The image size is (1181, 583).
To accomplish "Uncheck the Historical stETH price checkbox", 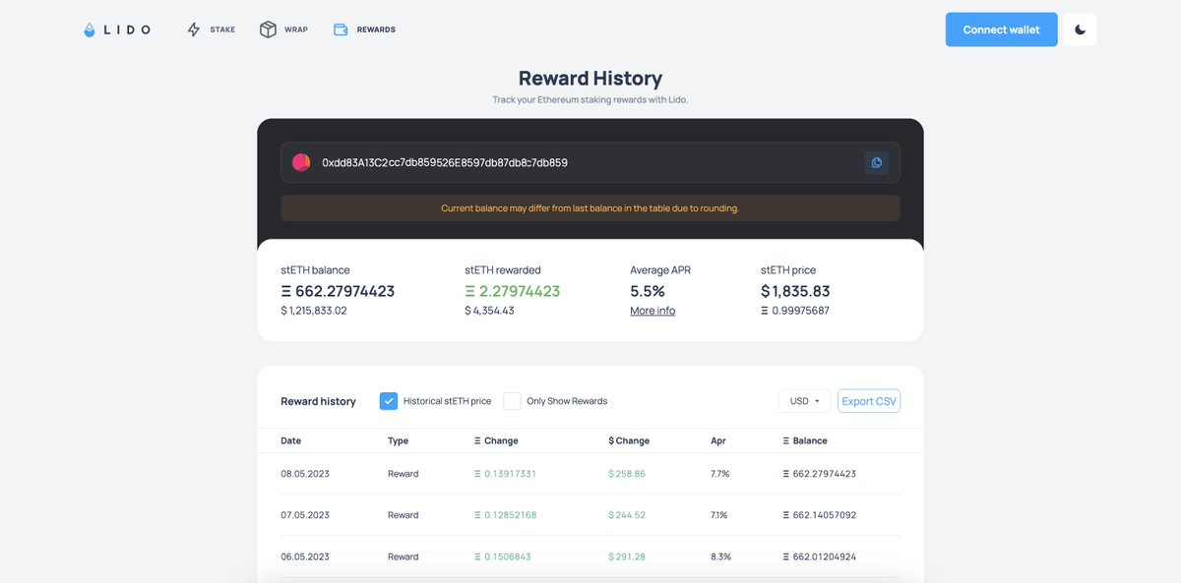I will (389, 401).
